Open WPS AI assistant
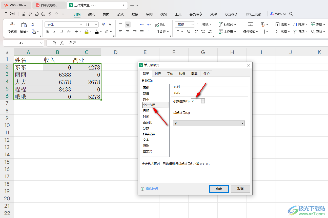The image size is (328, 218). point(278,14)
